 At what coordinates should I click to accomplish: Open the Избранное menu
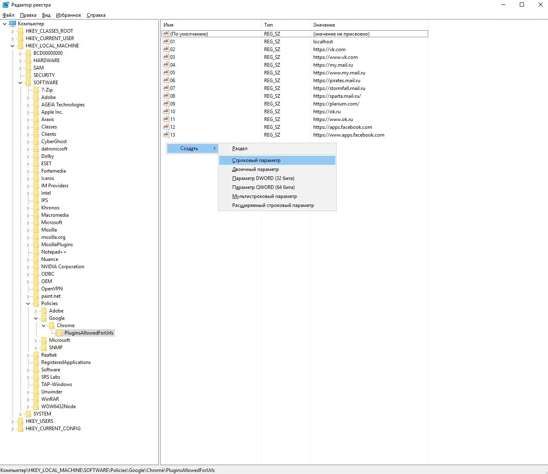[68, 15]
